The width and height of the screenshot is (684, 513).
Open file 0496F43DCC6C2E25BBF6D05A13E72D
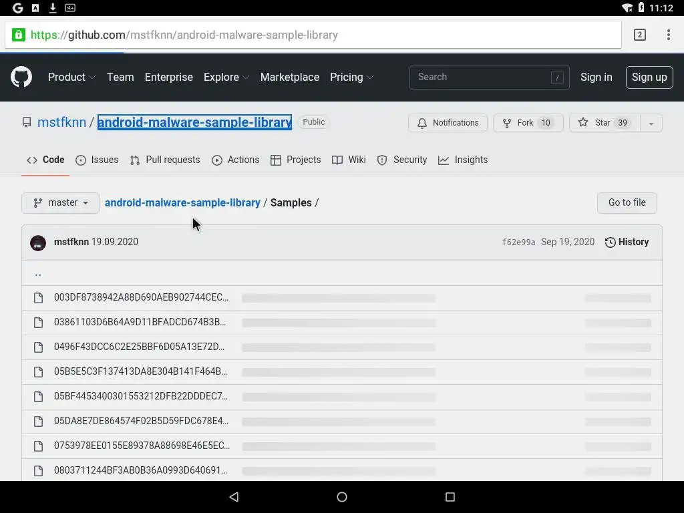pos(139,347)
